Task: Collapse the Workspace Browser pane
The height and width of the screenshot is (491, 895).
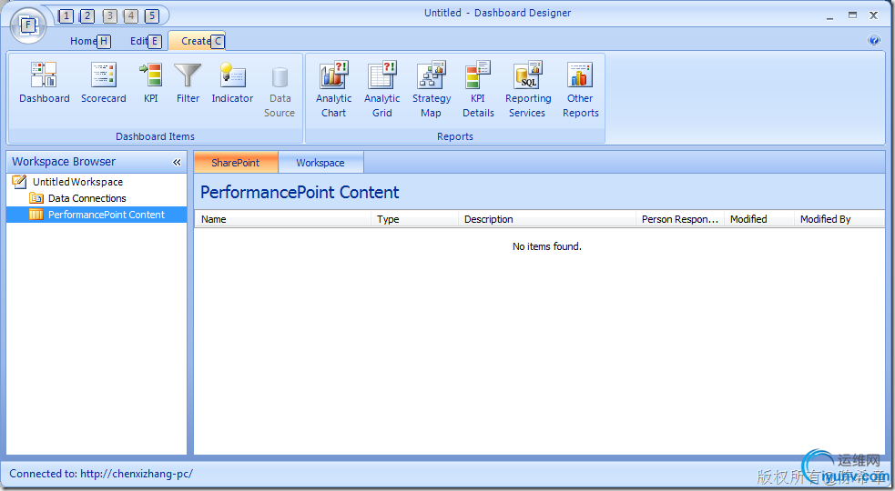Action: [177, 162]
